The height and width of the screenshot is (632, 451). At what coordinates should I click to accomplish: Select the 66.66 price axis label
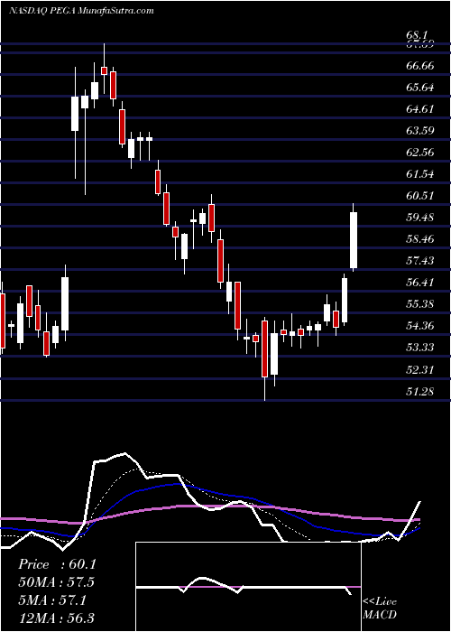click(419, 66)
